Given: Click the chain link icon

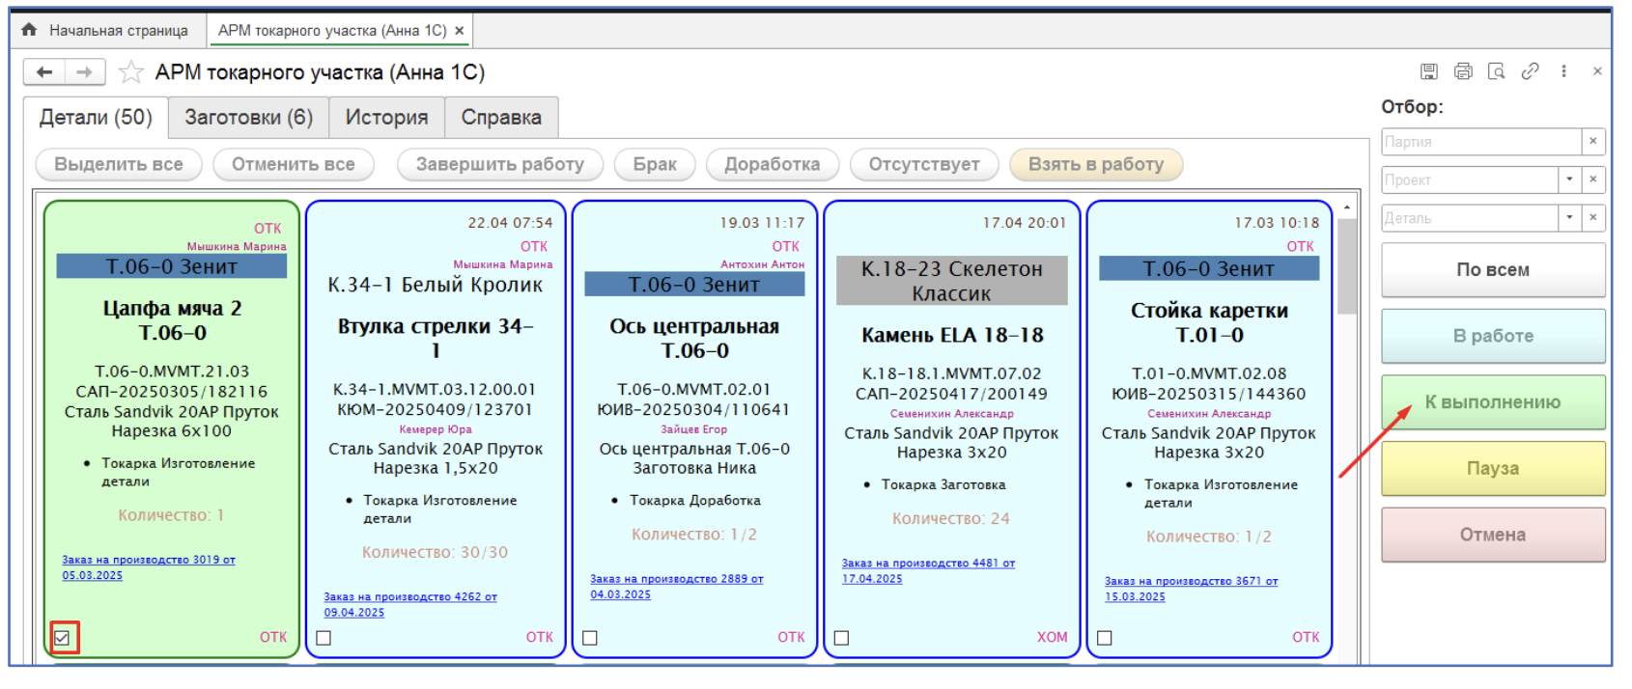Looking at the screenshot, I should (x=1531, y=71).
